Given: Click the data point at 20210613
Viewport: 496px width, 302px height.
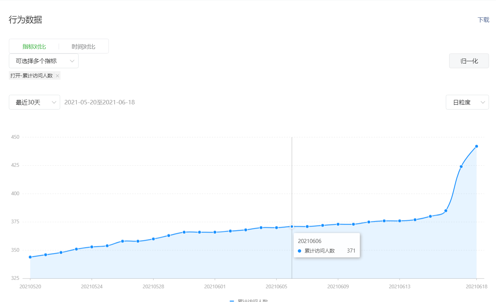Looking at the screenshot, I should point(400,221).
